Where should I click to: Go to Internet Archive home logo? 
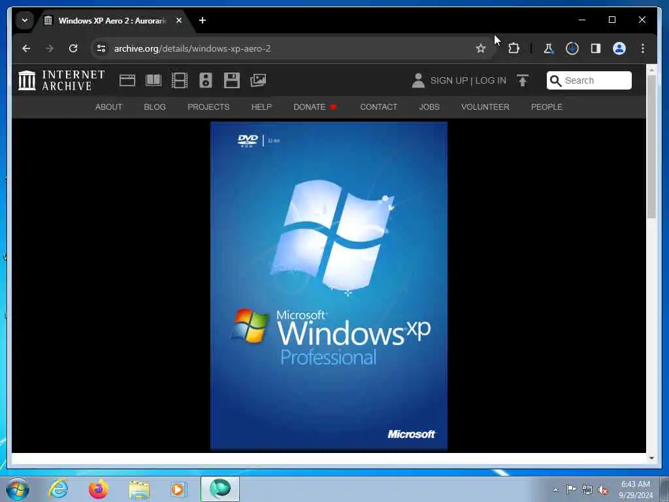tap(61, 80)
